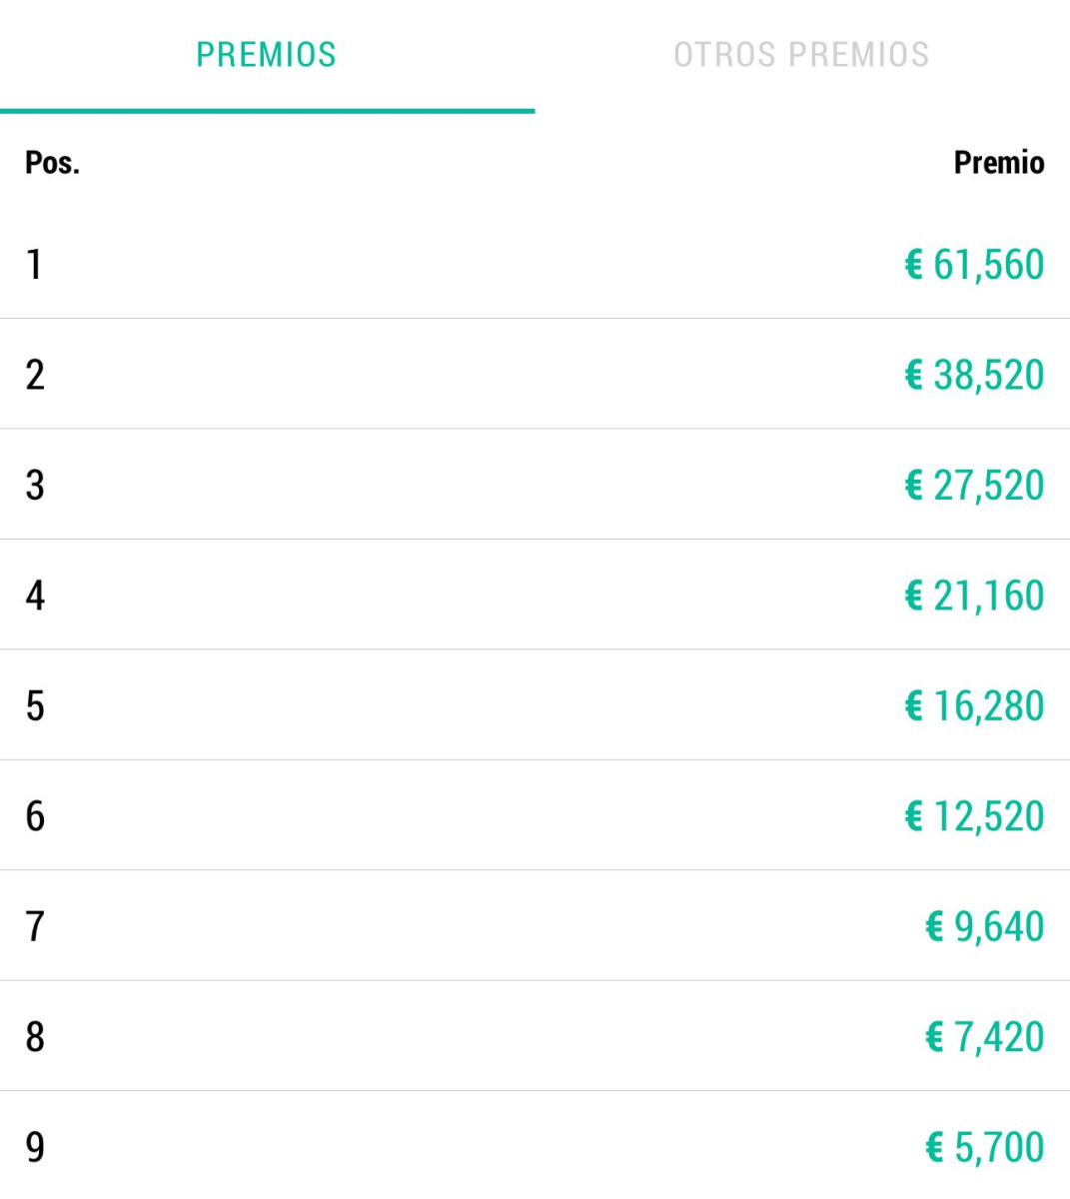Select the PREMIOS tab
Viewport: 1070px width, 1199px height.
tap(267, 55)
